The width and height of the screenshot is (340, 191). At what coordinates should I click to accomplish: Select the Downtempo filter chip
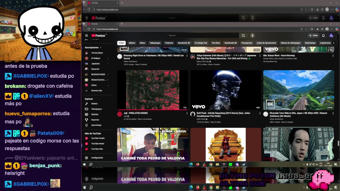click(x=310, y=43)
